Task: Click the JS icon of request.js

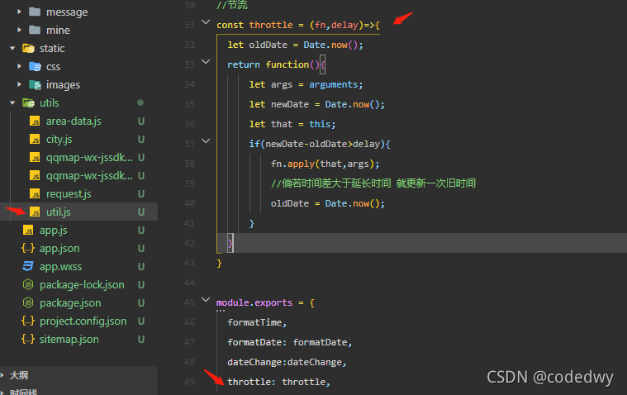Action: click(35, 193)
